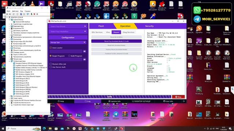Collapse Сетевые адаптеры node
Image resolution: width=234 pixels, height=131 pixels.
click(9, 61)
